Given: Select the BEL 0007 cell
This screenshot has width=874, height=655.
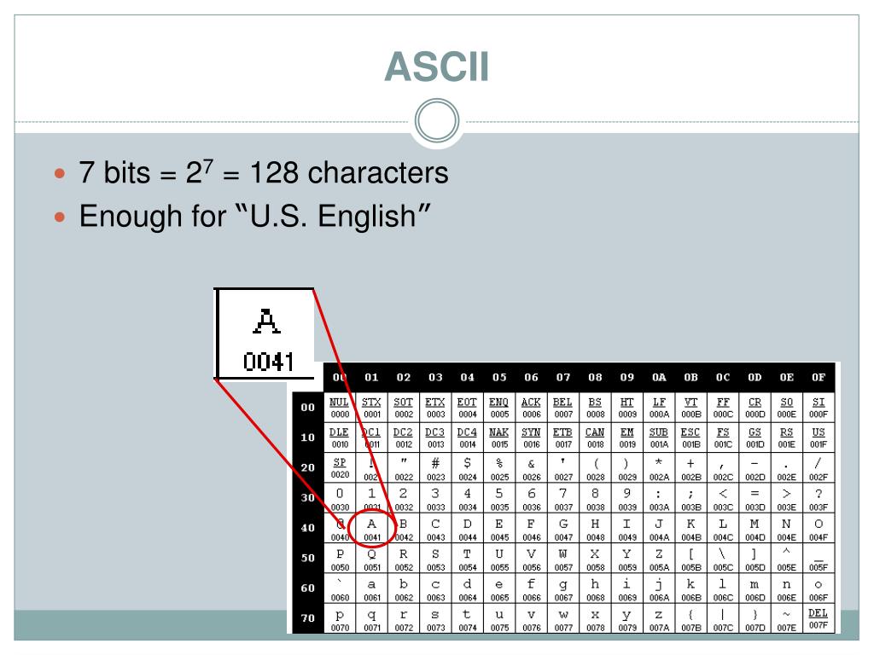Looking at the screenshot, I should (x=563, y=407).
